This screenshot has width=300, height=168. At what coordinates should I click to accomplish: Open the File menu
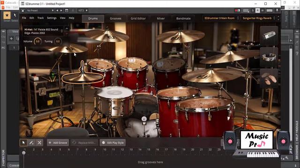[x=24, y=18]
